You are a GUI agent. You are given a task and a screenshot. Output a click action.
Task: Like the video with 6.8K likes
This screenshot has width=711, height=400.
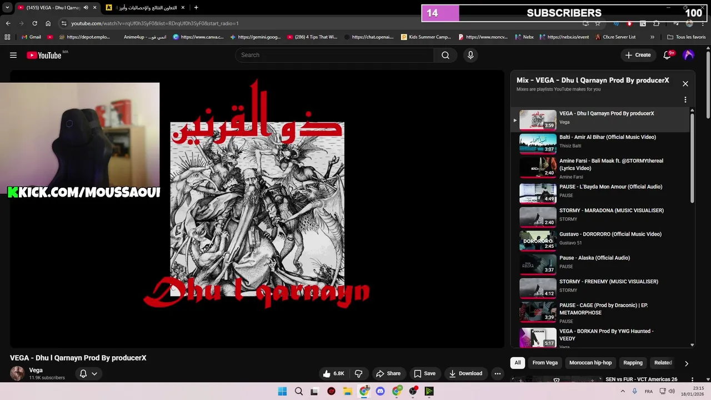pyautogui.click(x=333, y=373)
